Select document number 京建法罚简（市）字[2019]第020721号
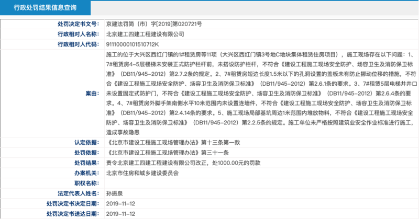This screenshot has height=219, width=419. [154, 24]
